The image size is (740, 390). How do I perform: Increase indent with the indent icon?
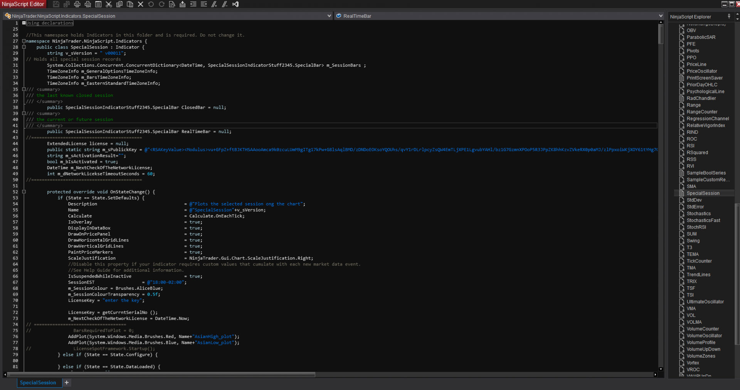[204, 4]
